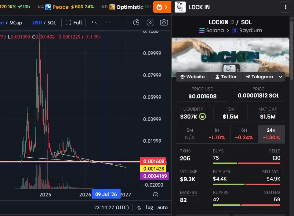
Task: Click the PRICE 0.00001812 SOL box
Action: coord(258,93)
